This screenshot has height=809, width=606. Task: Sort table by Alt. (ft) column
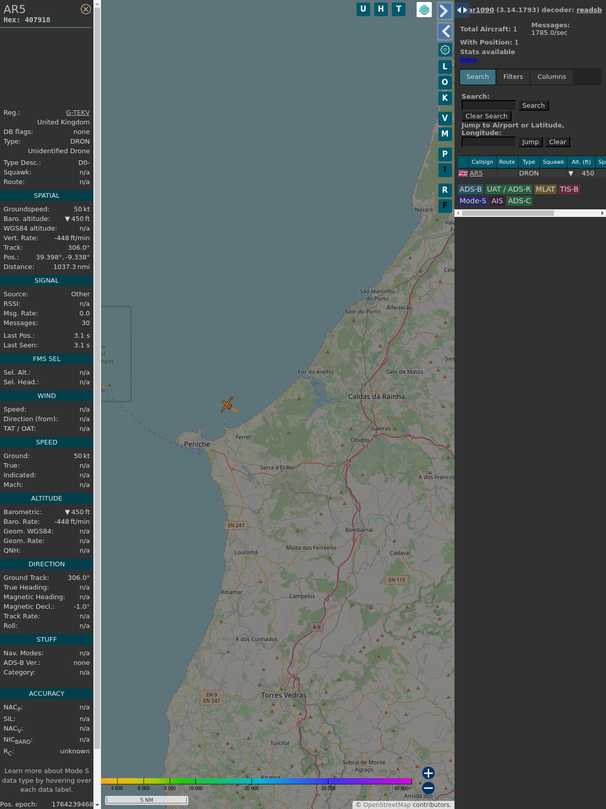point(581,162)
